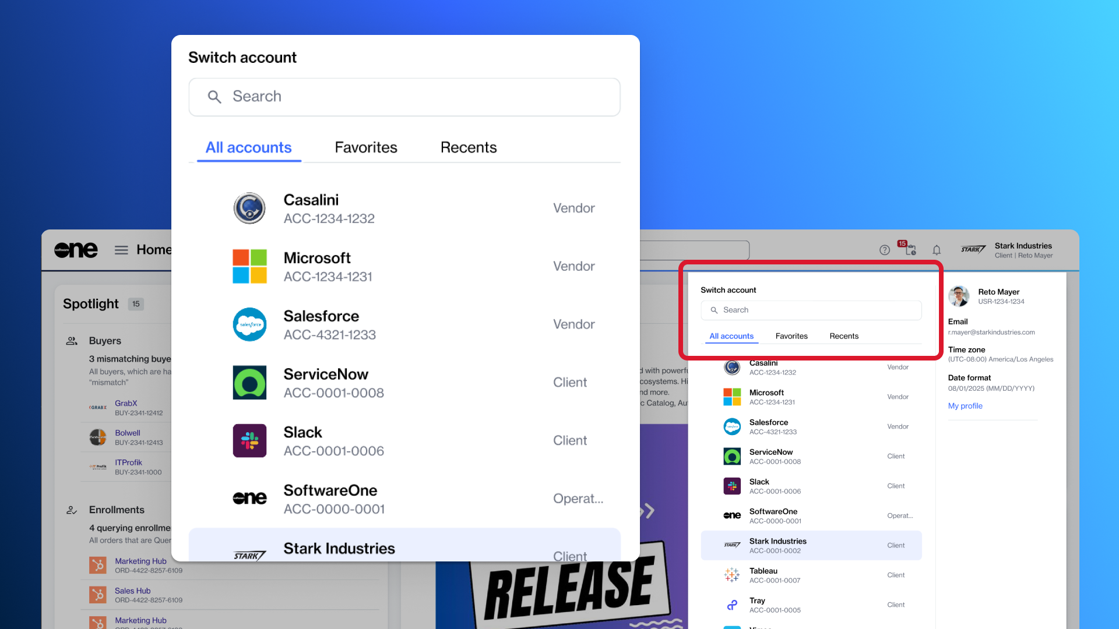Click the large Search field in Switch account
The height and width of the screenshot is (629, 1119).
[x=404, y=97]
